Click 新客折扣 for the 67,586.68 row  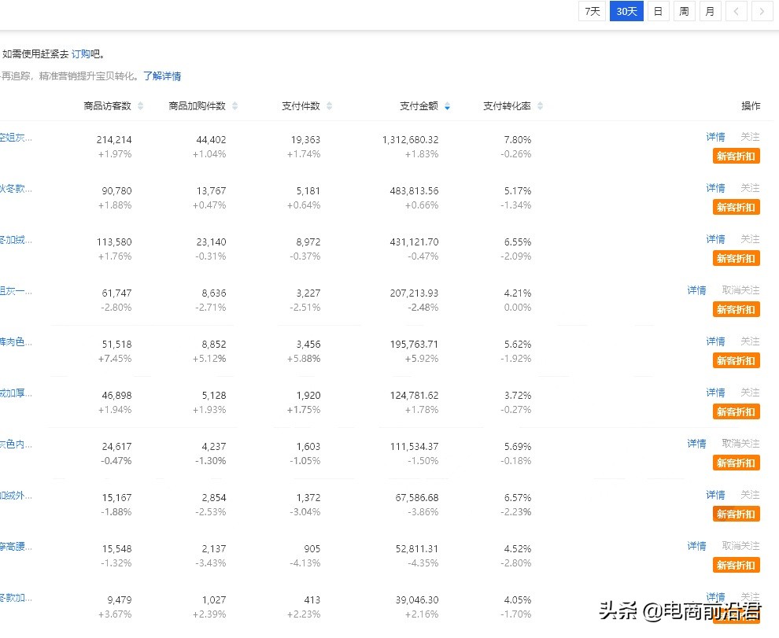tap(736, 514)
